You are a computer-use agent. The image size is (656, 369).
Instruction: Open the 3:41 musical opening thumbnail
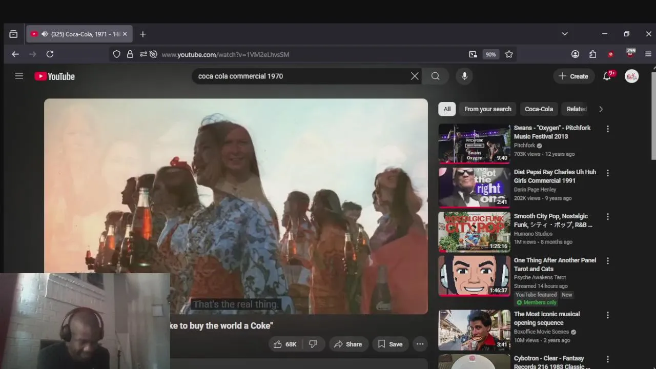(474, 330)
